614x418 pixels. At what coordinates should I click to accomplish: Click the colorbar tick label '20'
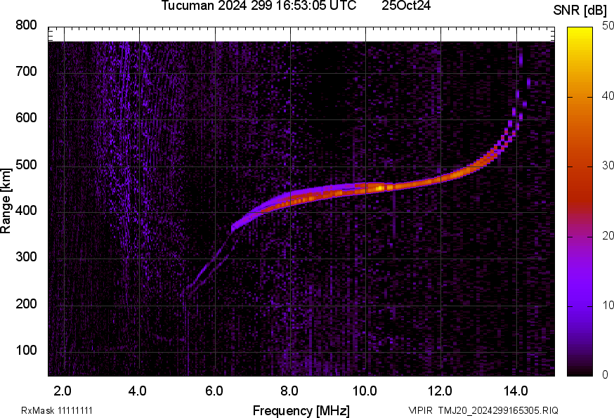coord(608,236)
